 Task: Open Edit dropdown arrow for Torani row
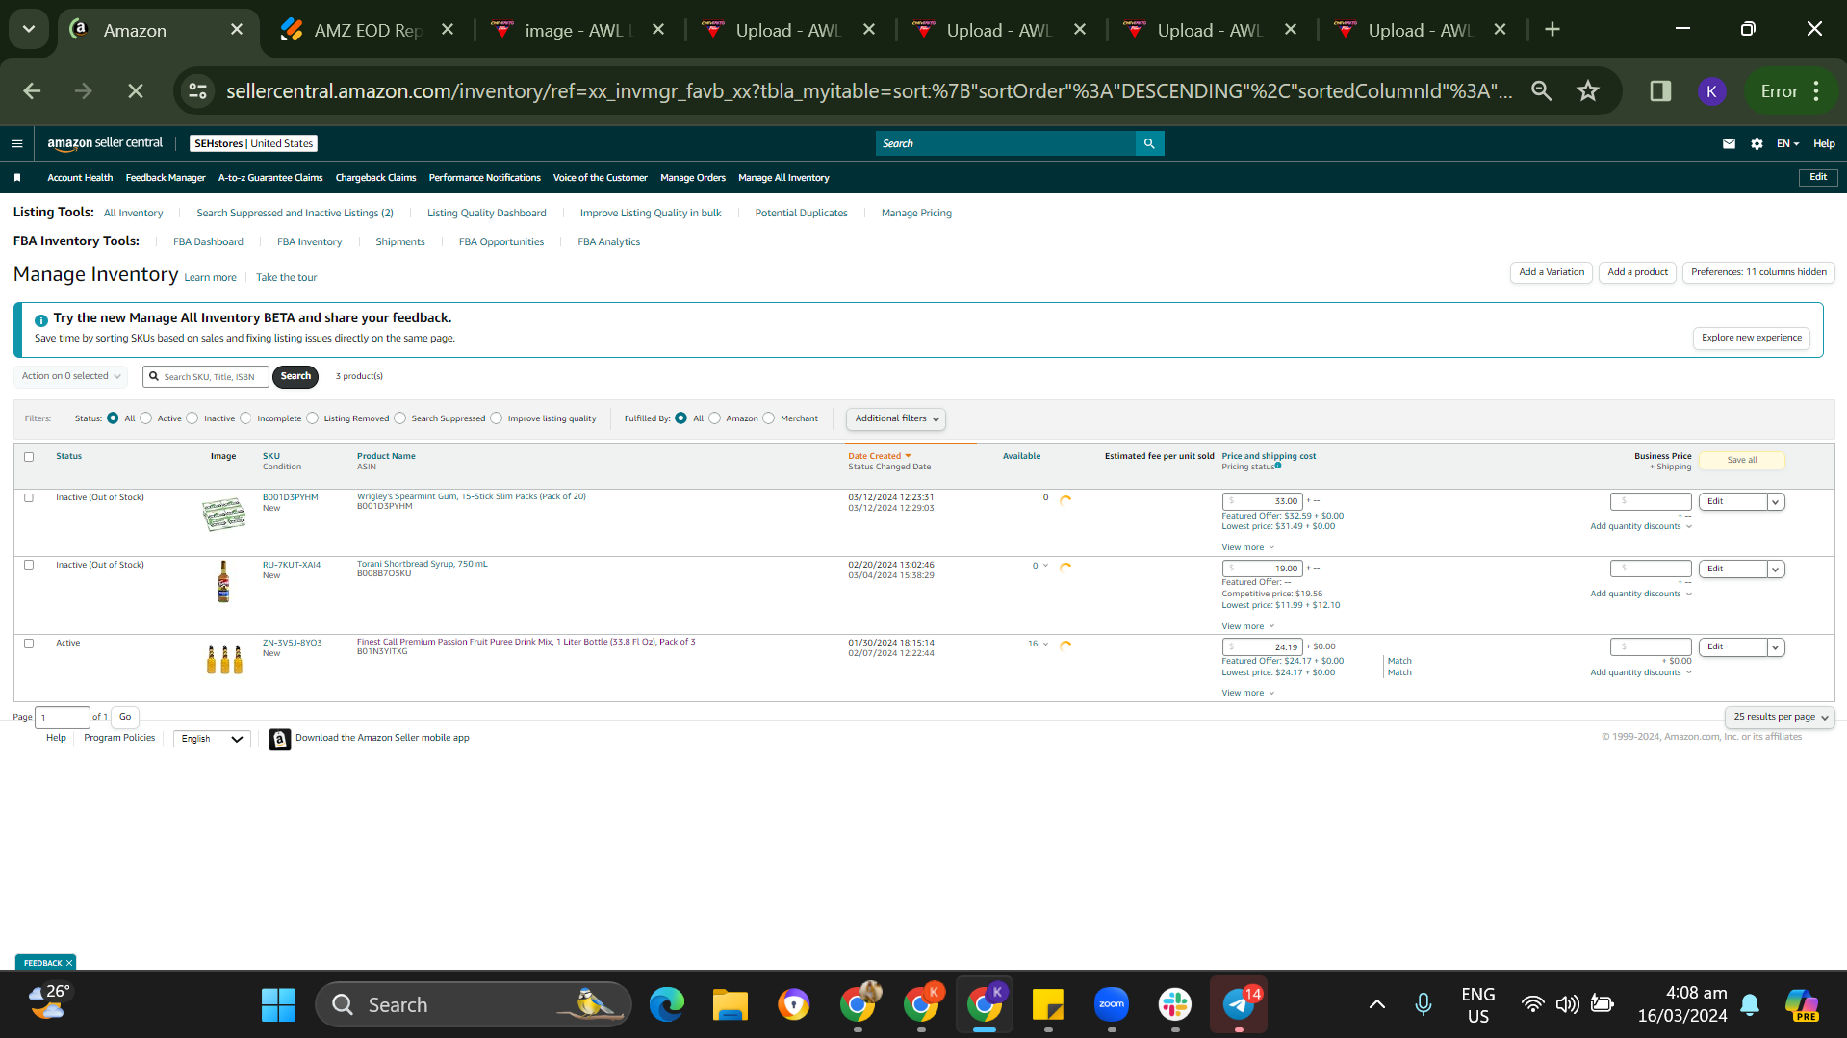1776,570
